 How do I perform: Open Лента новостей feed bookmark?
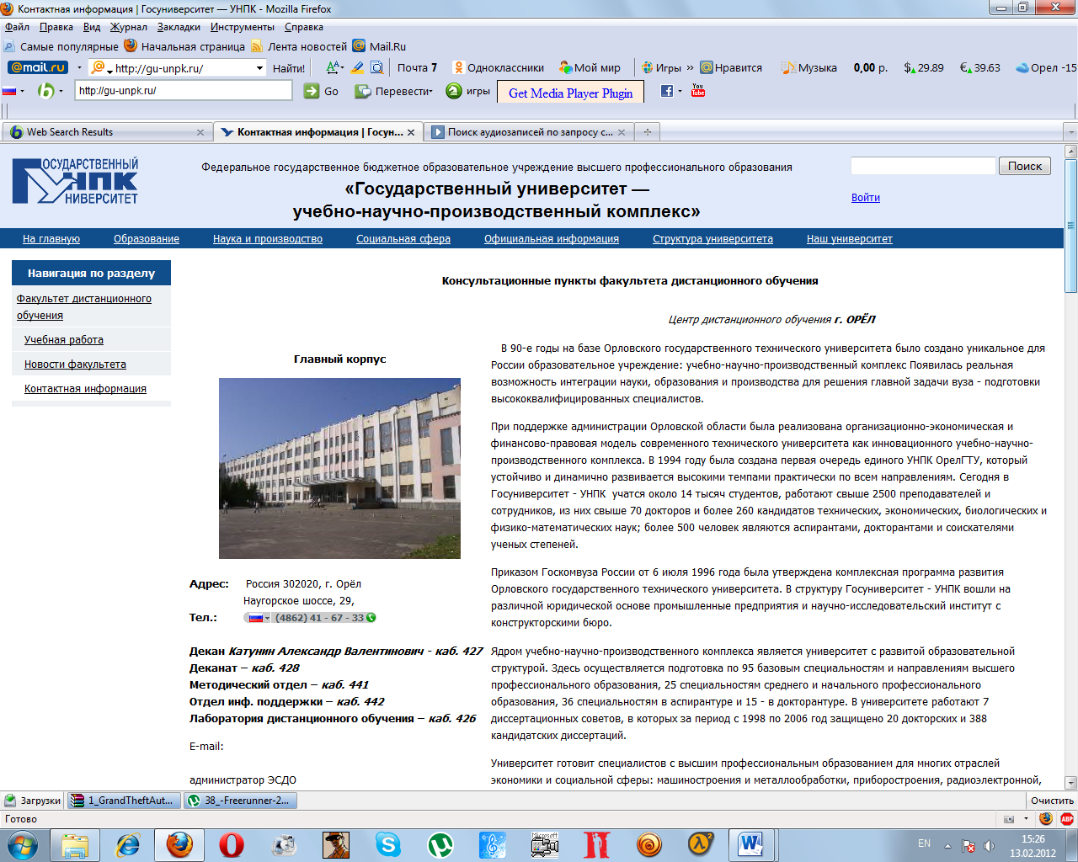(299, 46)
